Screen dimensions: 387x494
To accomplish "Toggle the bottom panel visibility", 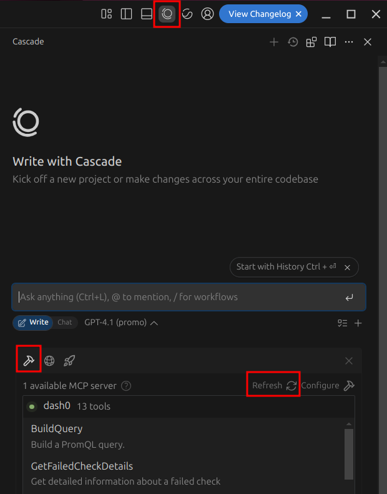I will coord(147,14).
